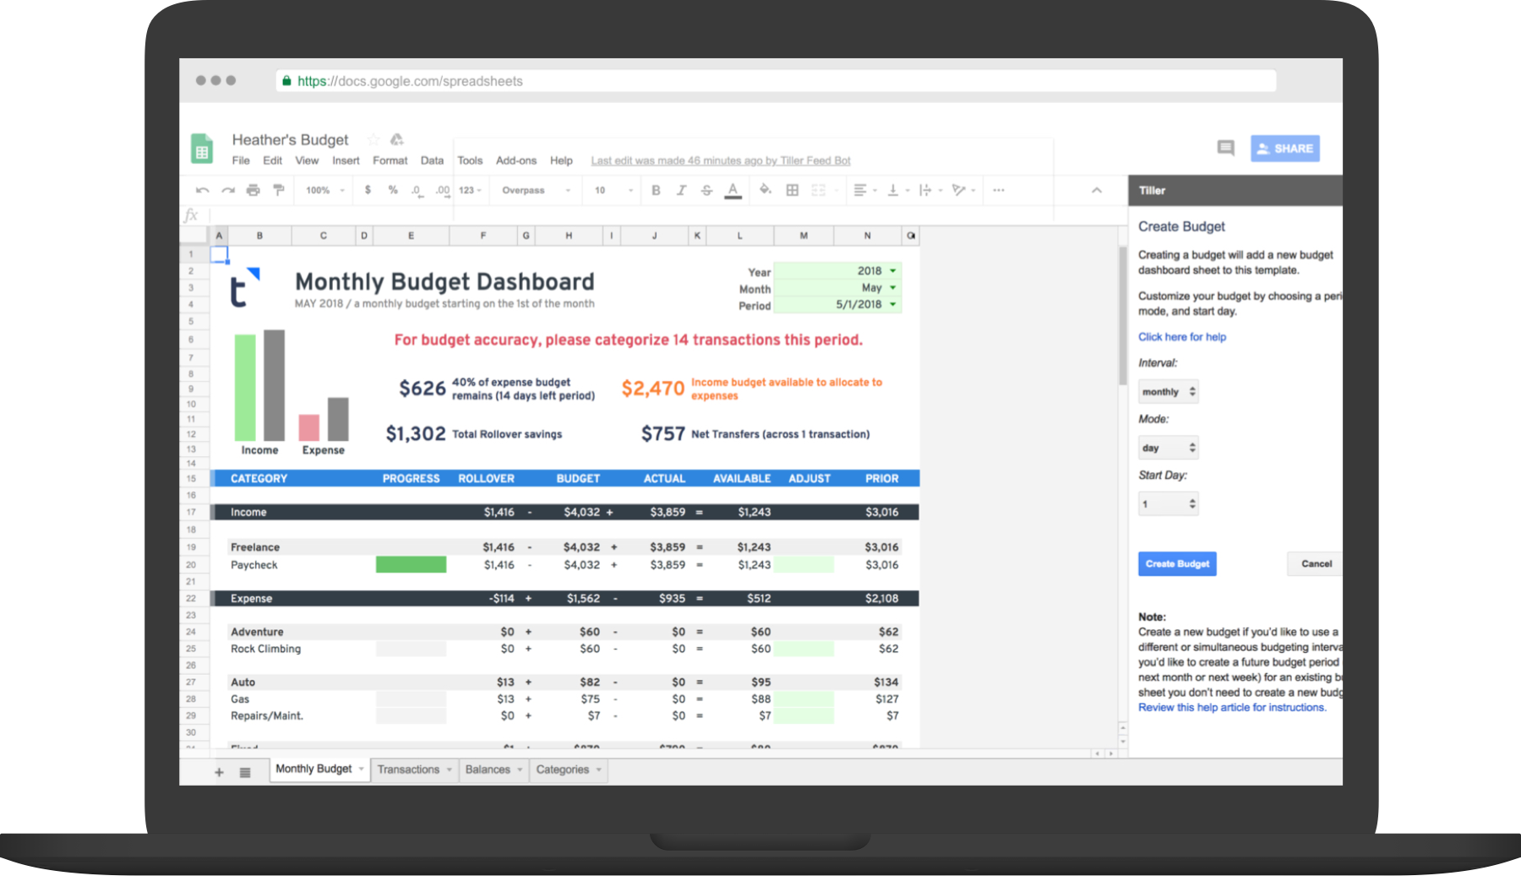Open the Last edit history link
1521x876 pixels.
click(x=720, y=161)
